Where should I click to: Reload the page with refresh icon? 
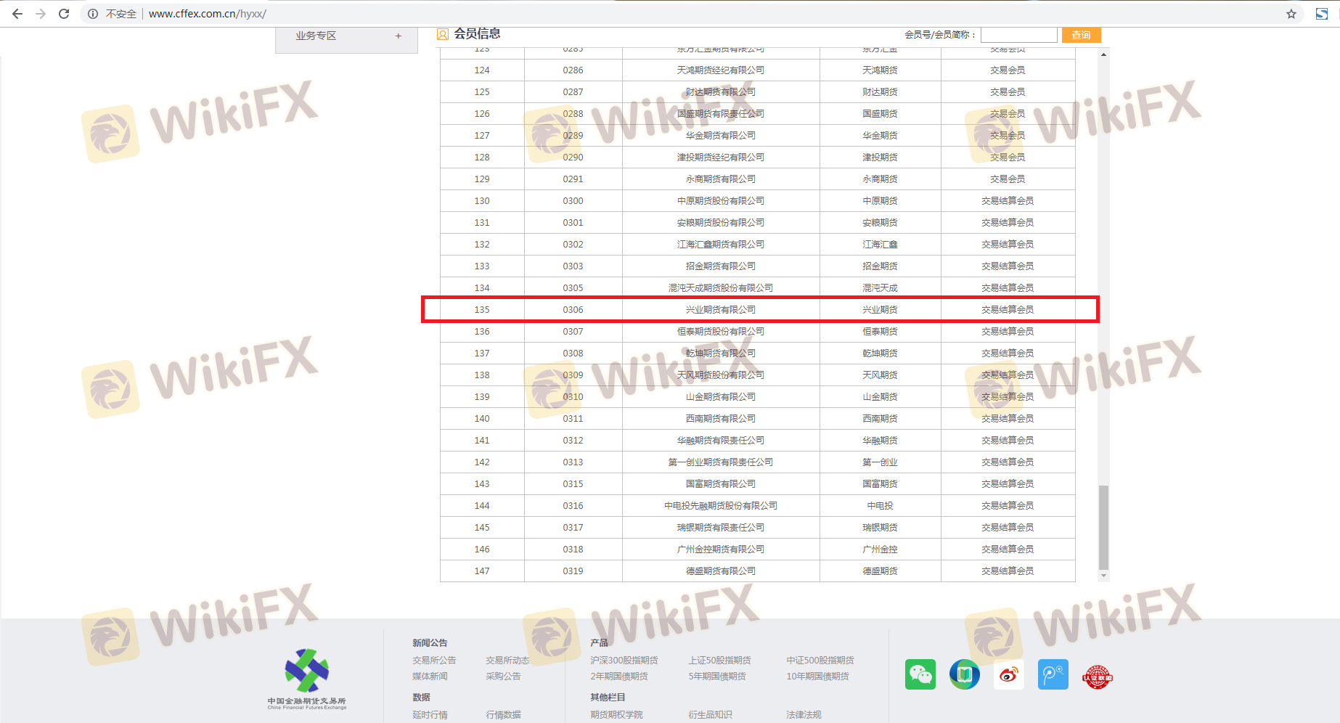pos(64,14)
